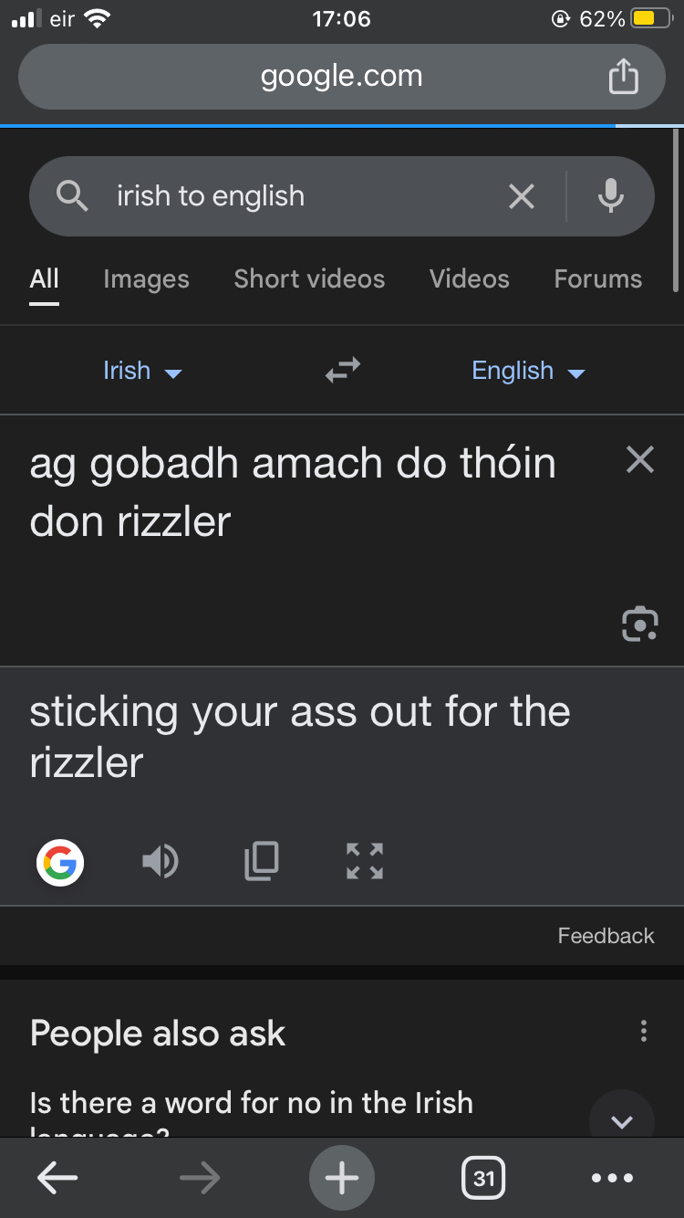Viewport: 684px width, 1218px height.
Task: Click the Feedback link
Action: 606,936
